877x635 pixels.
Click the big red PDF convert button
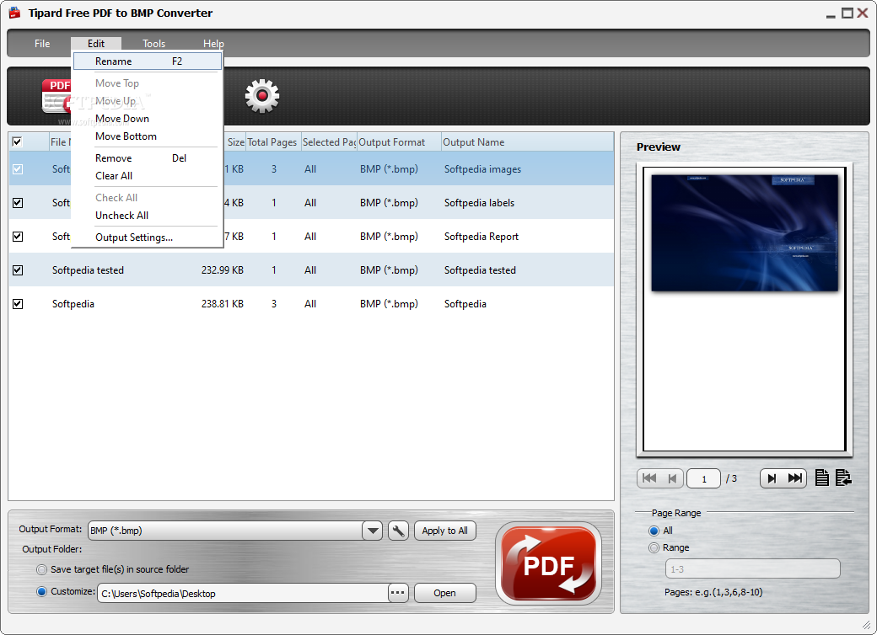tap(548, 563)
